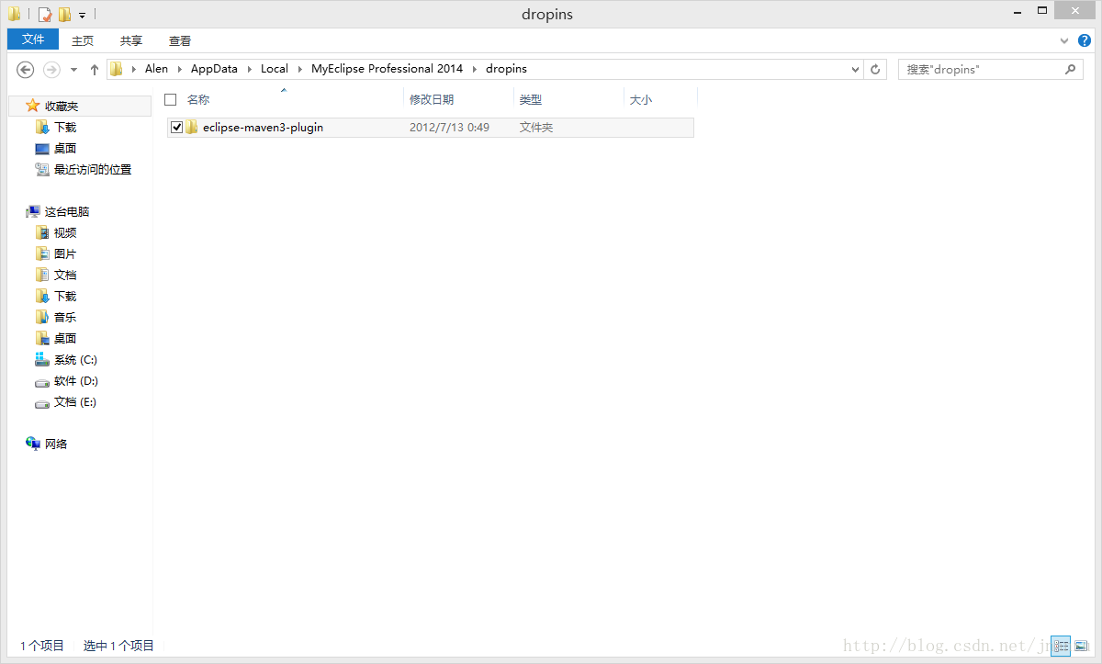Open 下载 under 收藏夹
This screenshot has height=664, width=1102.
[x=65, y=128]
